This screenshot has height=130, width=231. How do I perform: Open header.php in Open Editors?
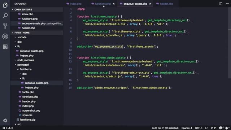[29, 28]
